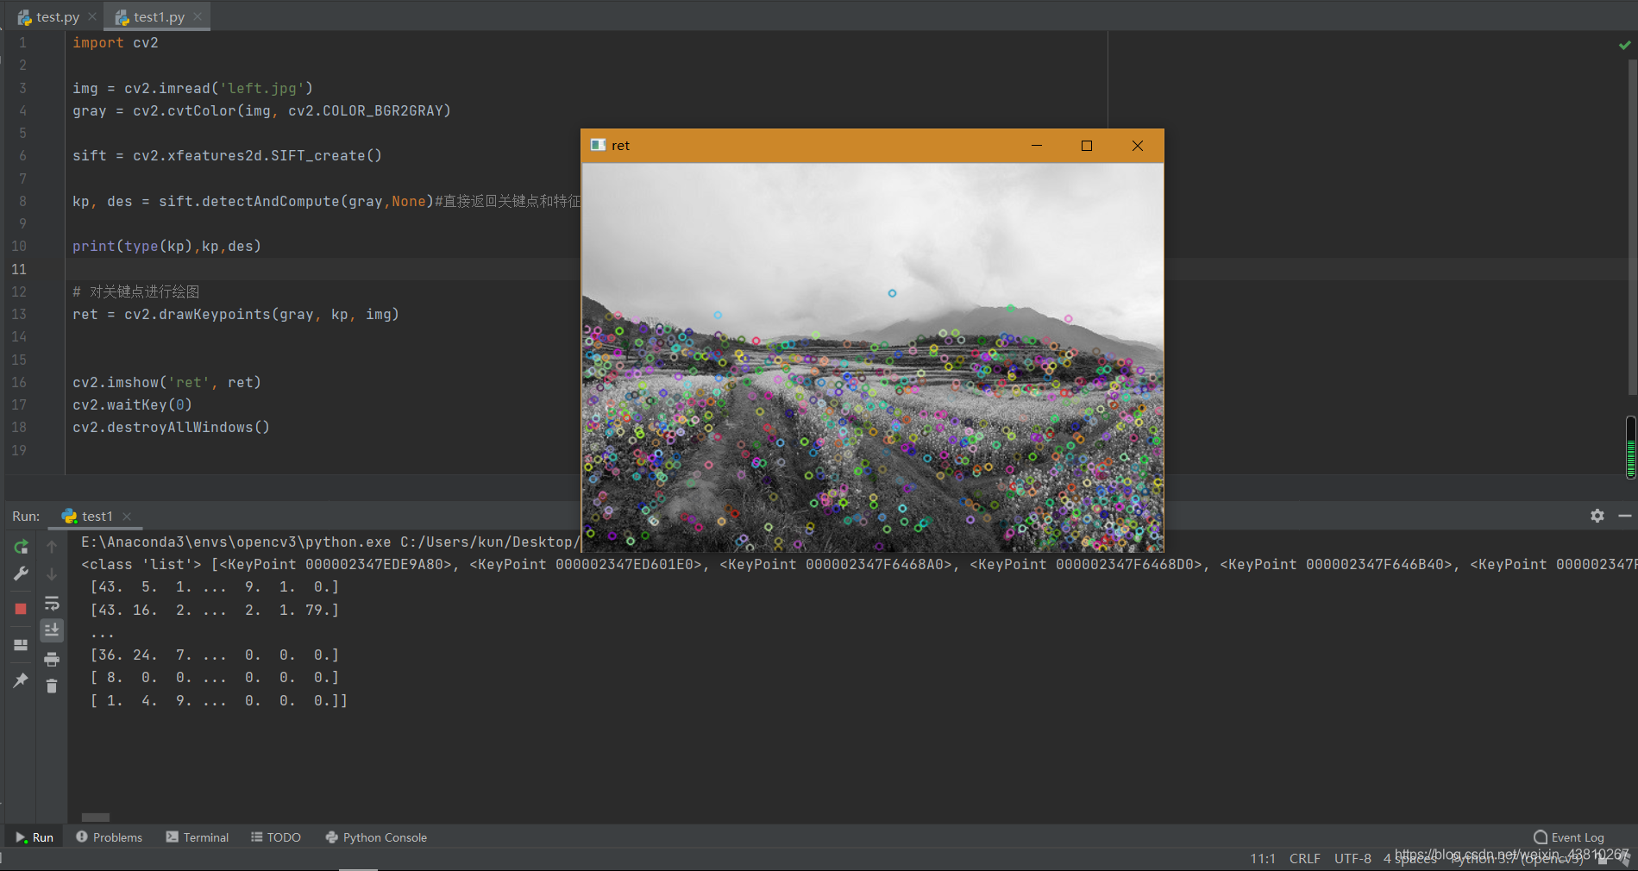Click the cv2.imshow('ret', ret) line

click(166, 382)
